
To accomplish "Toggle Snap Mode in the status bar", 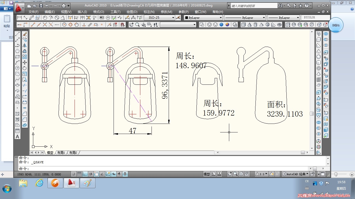I will pyautogui.click(x=74, y=174).
